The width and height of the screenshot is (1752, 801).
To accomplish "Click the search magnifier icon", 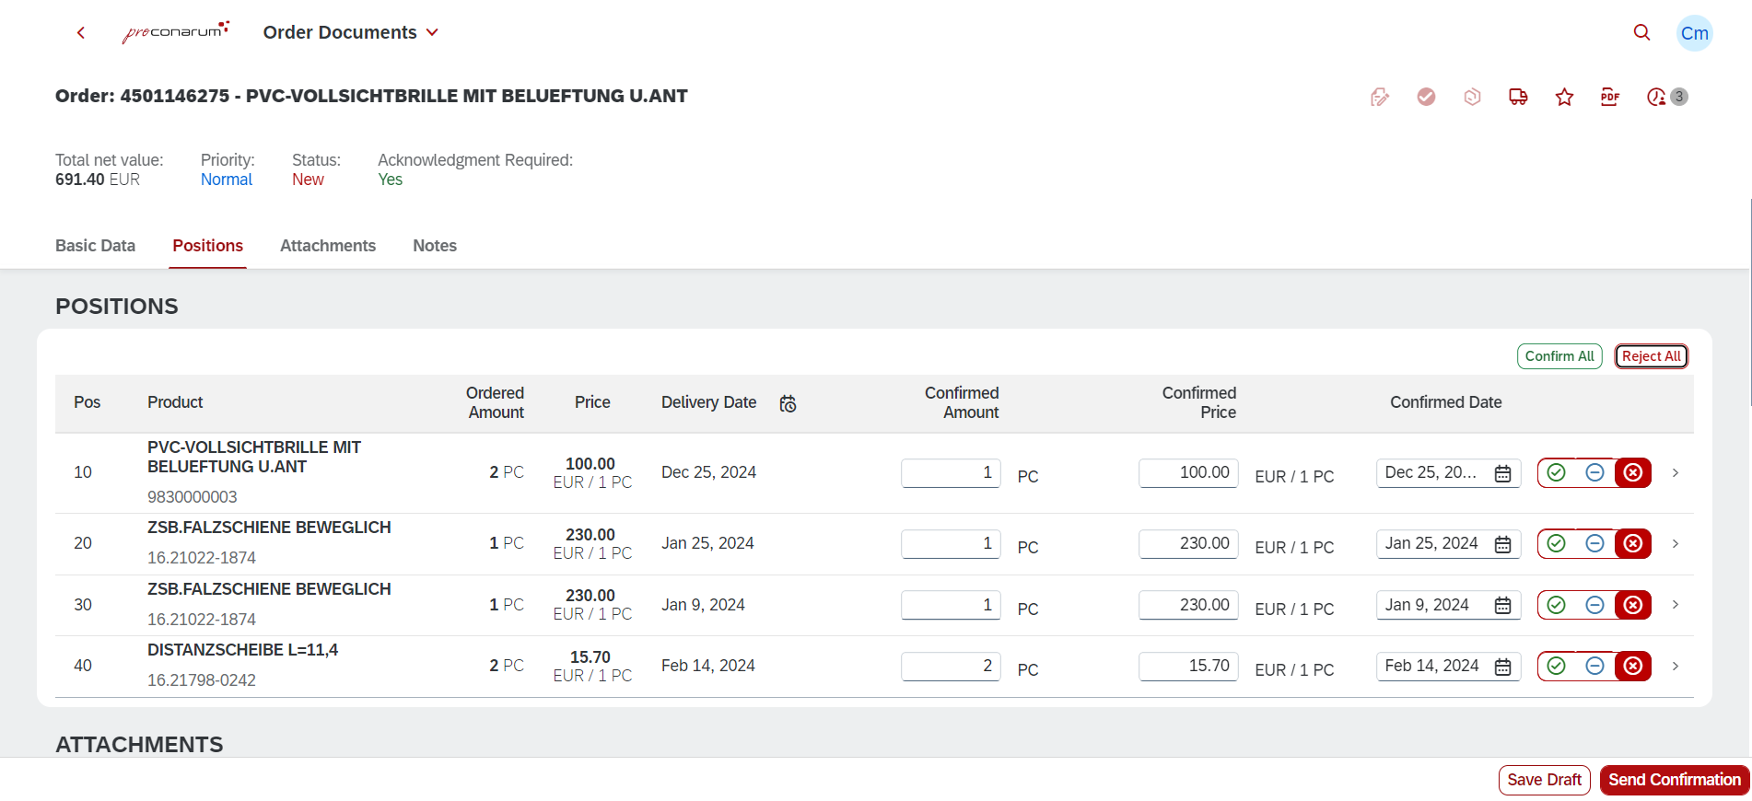I will point(1641,32).
